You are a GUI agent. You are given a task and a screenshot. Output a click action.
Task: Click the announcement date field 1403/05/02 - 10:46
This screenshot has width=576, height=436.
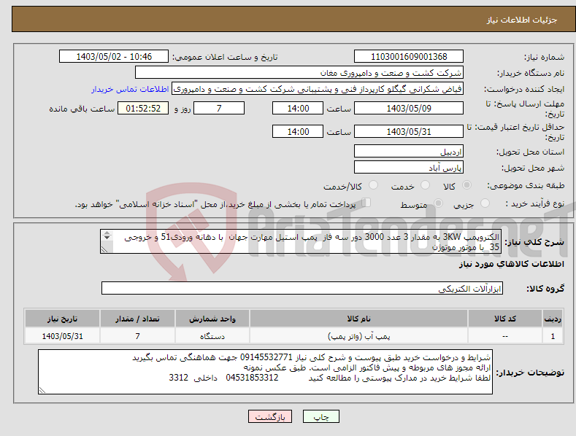point(114,57)
